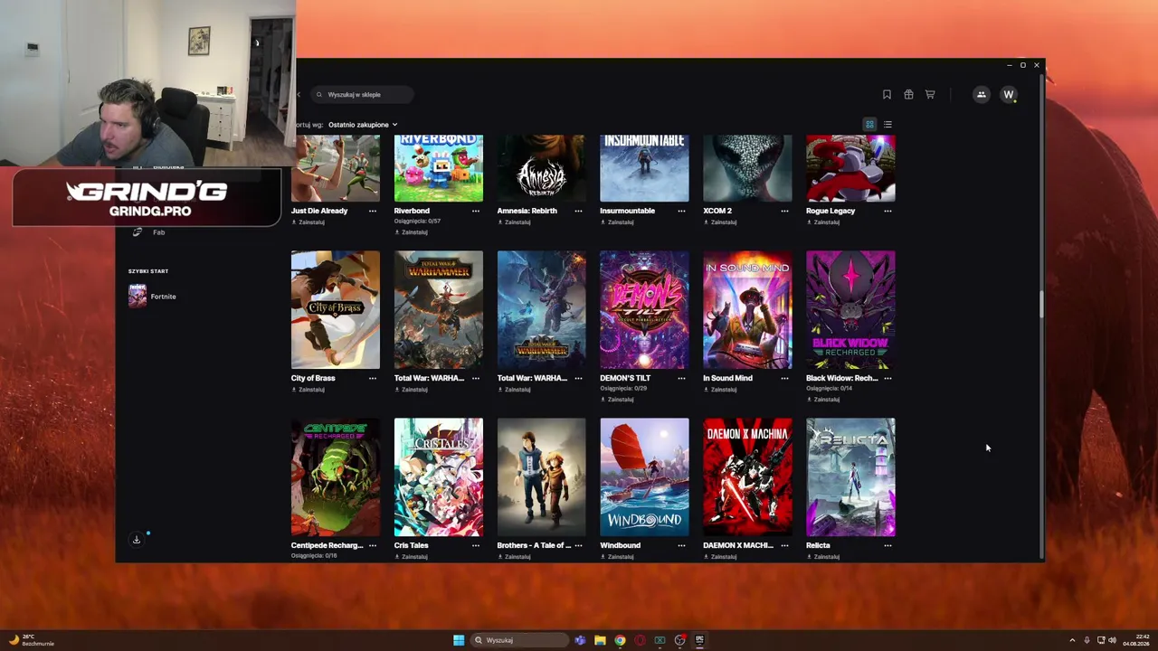Open the weather widget on taskbar
The width and height of the screenshot is (1158, 651).
[32, 640]
